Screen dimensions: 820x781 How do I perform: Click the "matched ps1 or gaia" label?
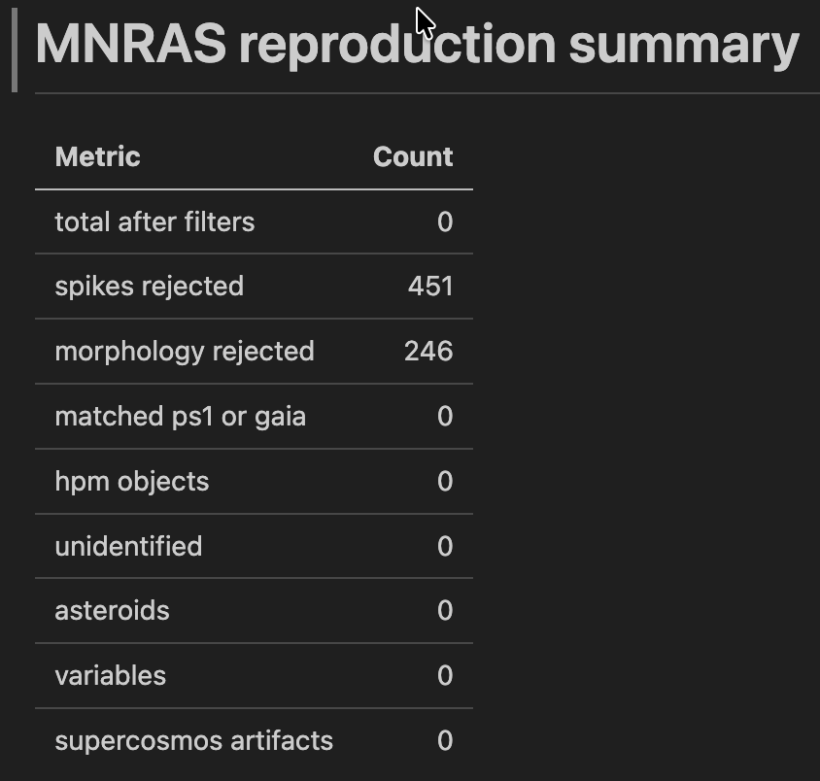[x=180, y=416]
